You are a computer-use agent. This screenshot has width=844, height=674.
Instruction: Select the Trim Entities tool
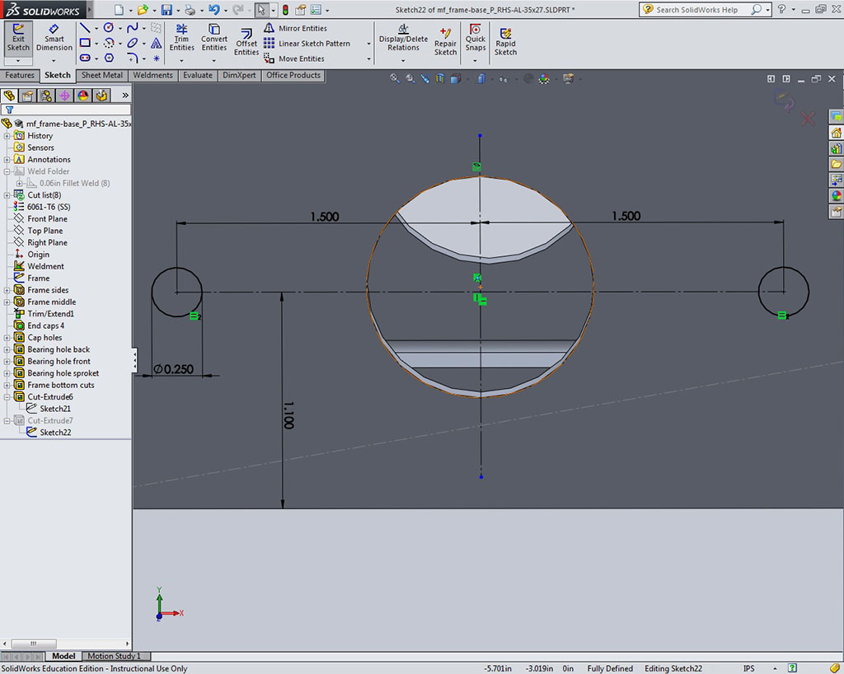click(181, 38)
